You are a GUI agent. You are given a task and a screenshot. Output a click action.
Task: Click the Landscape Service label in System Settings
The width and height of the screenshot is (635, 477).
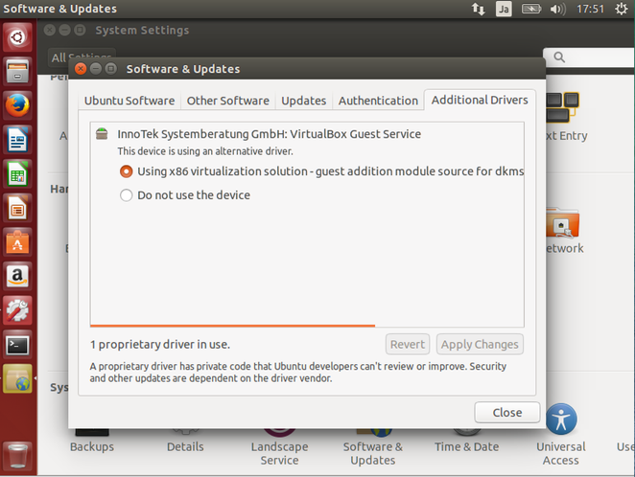coord(279,453)
